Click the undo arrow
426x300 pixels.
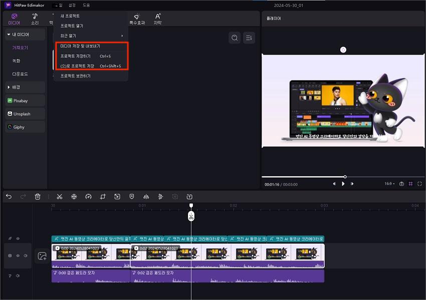click(9, 196)
